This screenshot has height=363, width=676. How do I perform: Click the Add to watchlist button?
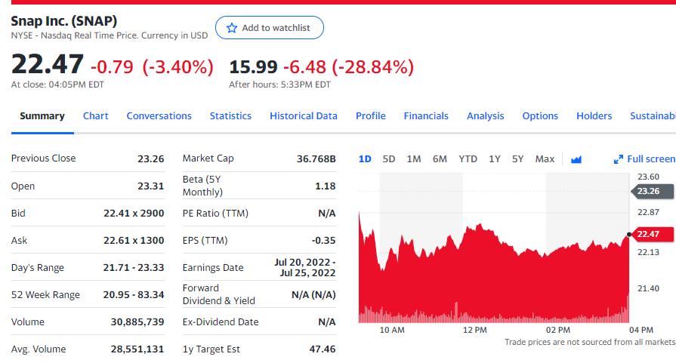(270, 28)
